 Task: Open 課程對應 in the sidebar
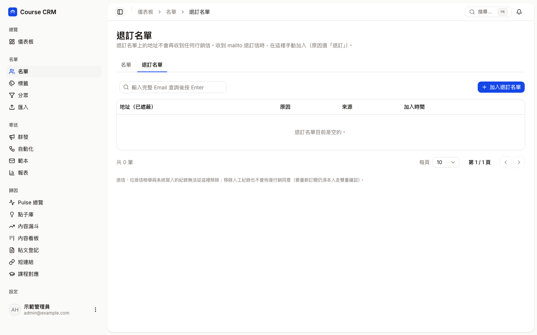point(54,274)
